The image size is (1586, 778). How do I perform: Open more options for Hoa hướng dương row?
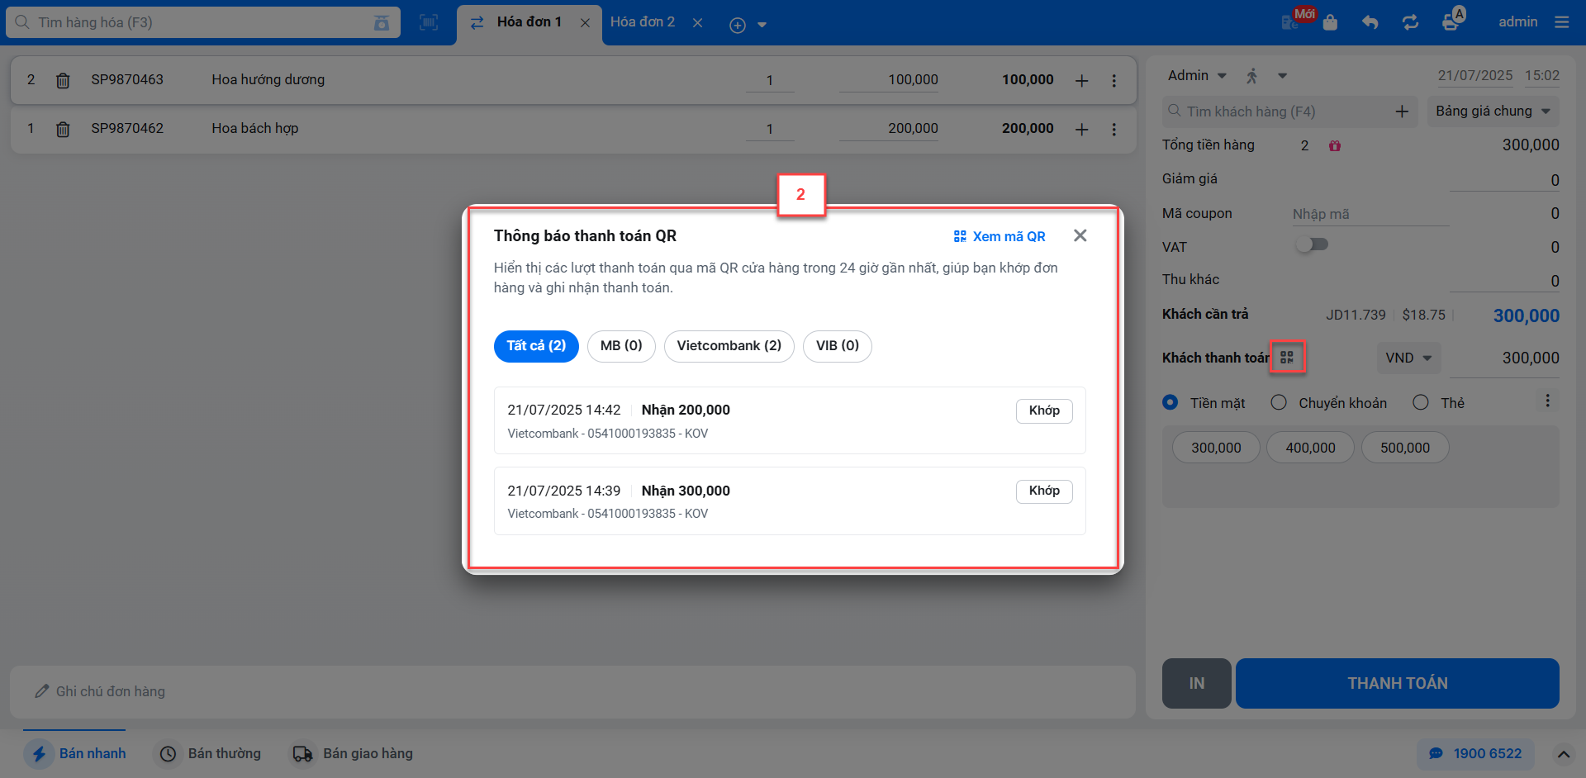1114,80
